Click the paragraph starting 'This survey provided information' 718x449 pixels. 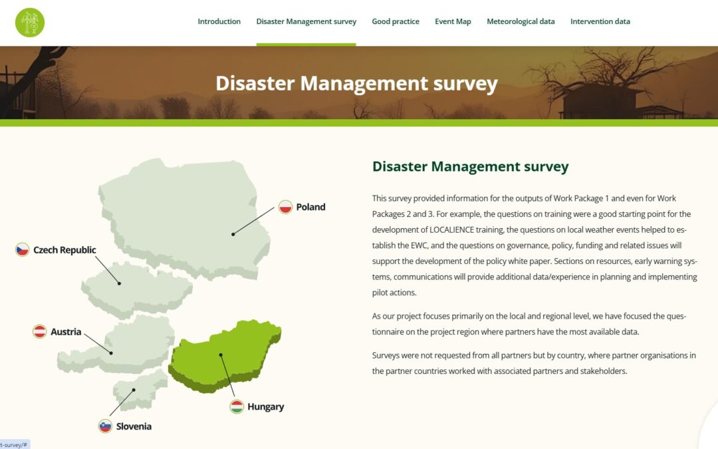point(535,245)
